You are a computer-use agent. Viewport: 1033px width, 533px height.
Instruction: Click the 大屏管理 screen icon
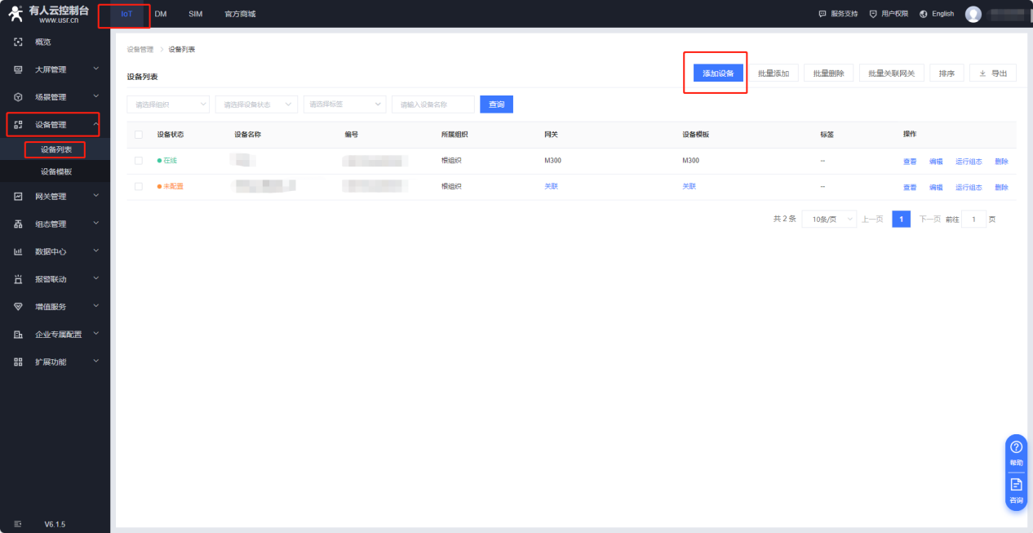tap(18, 70)
